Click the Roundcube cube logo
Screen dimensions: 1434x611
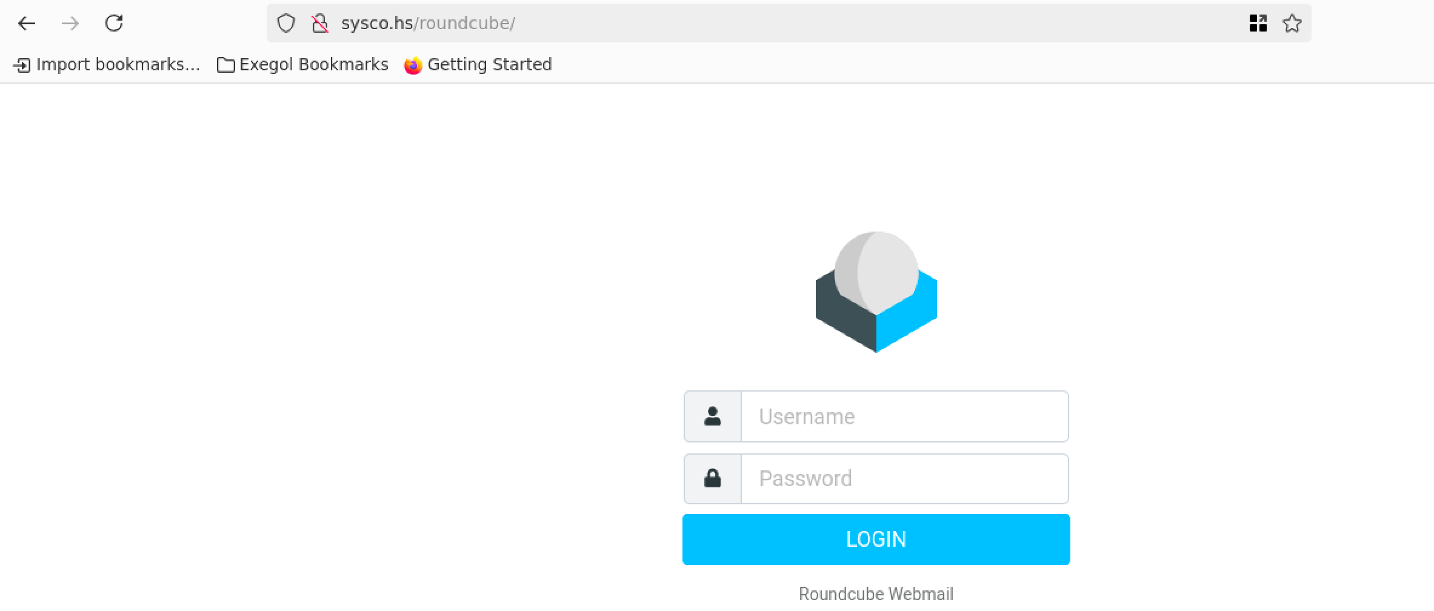click(876, 292)
